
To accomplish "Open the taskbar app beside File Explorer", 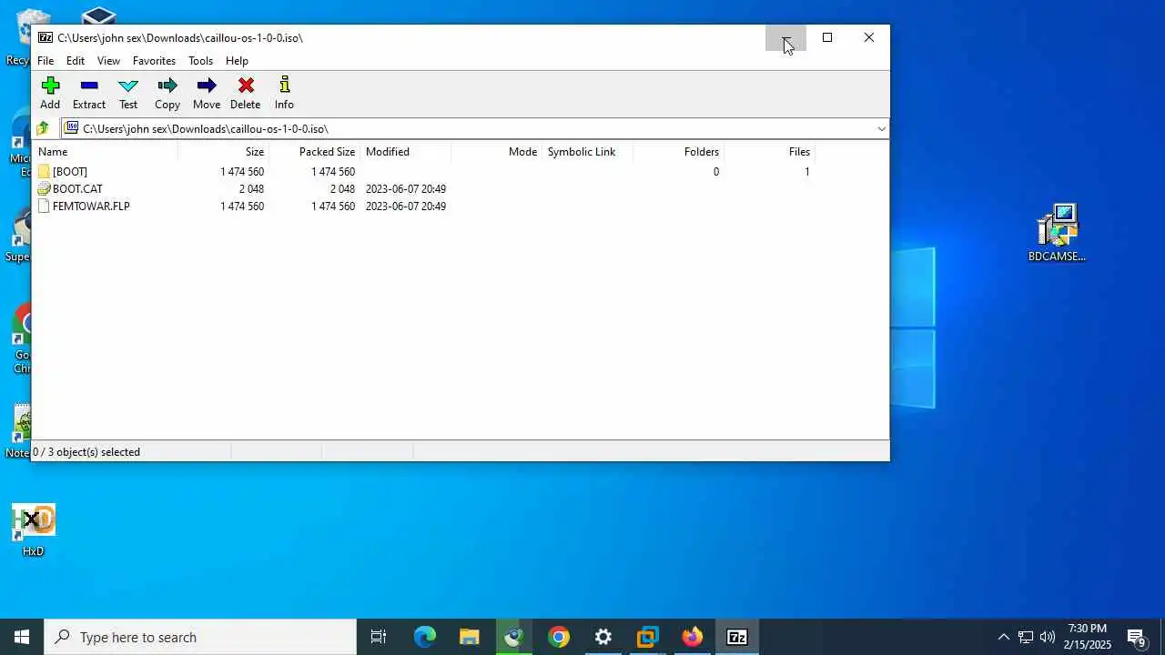I will pos(514,637).
